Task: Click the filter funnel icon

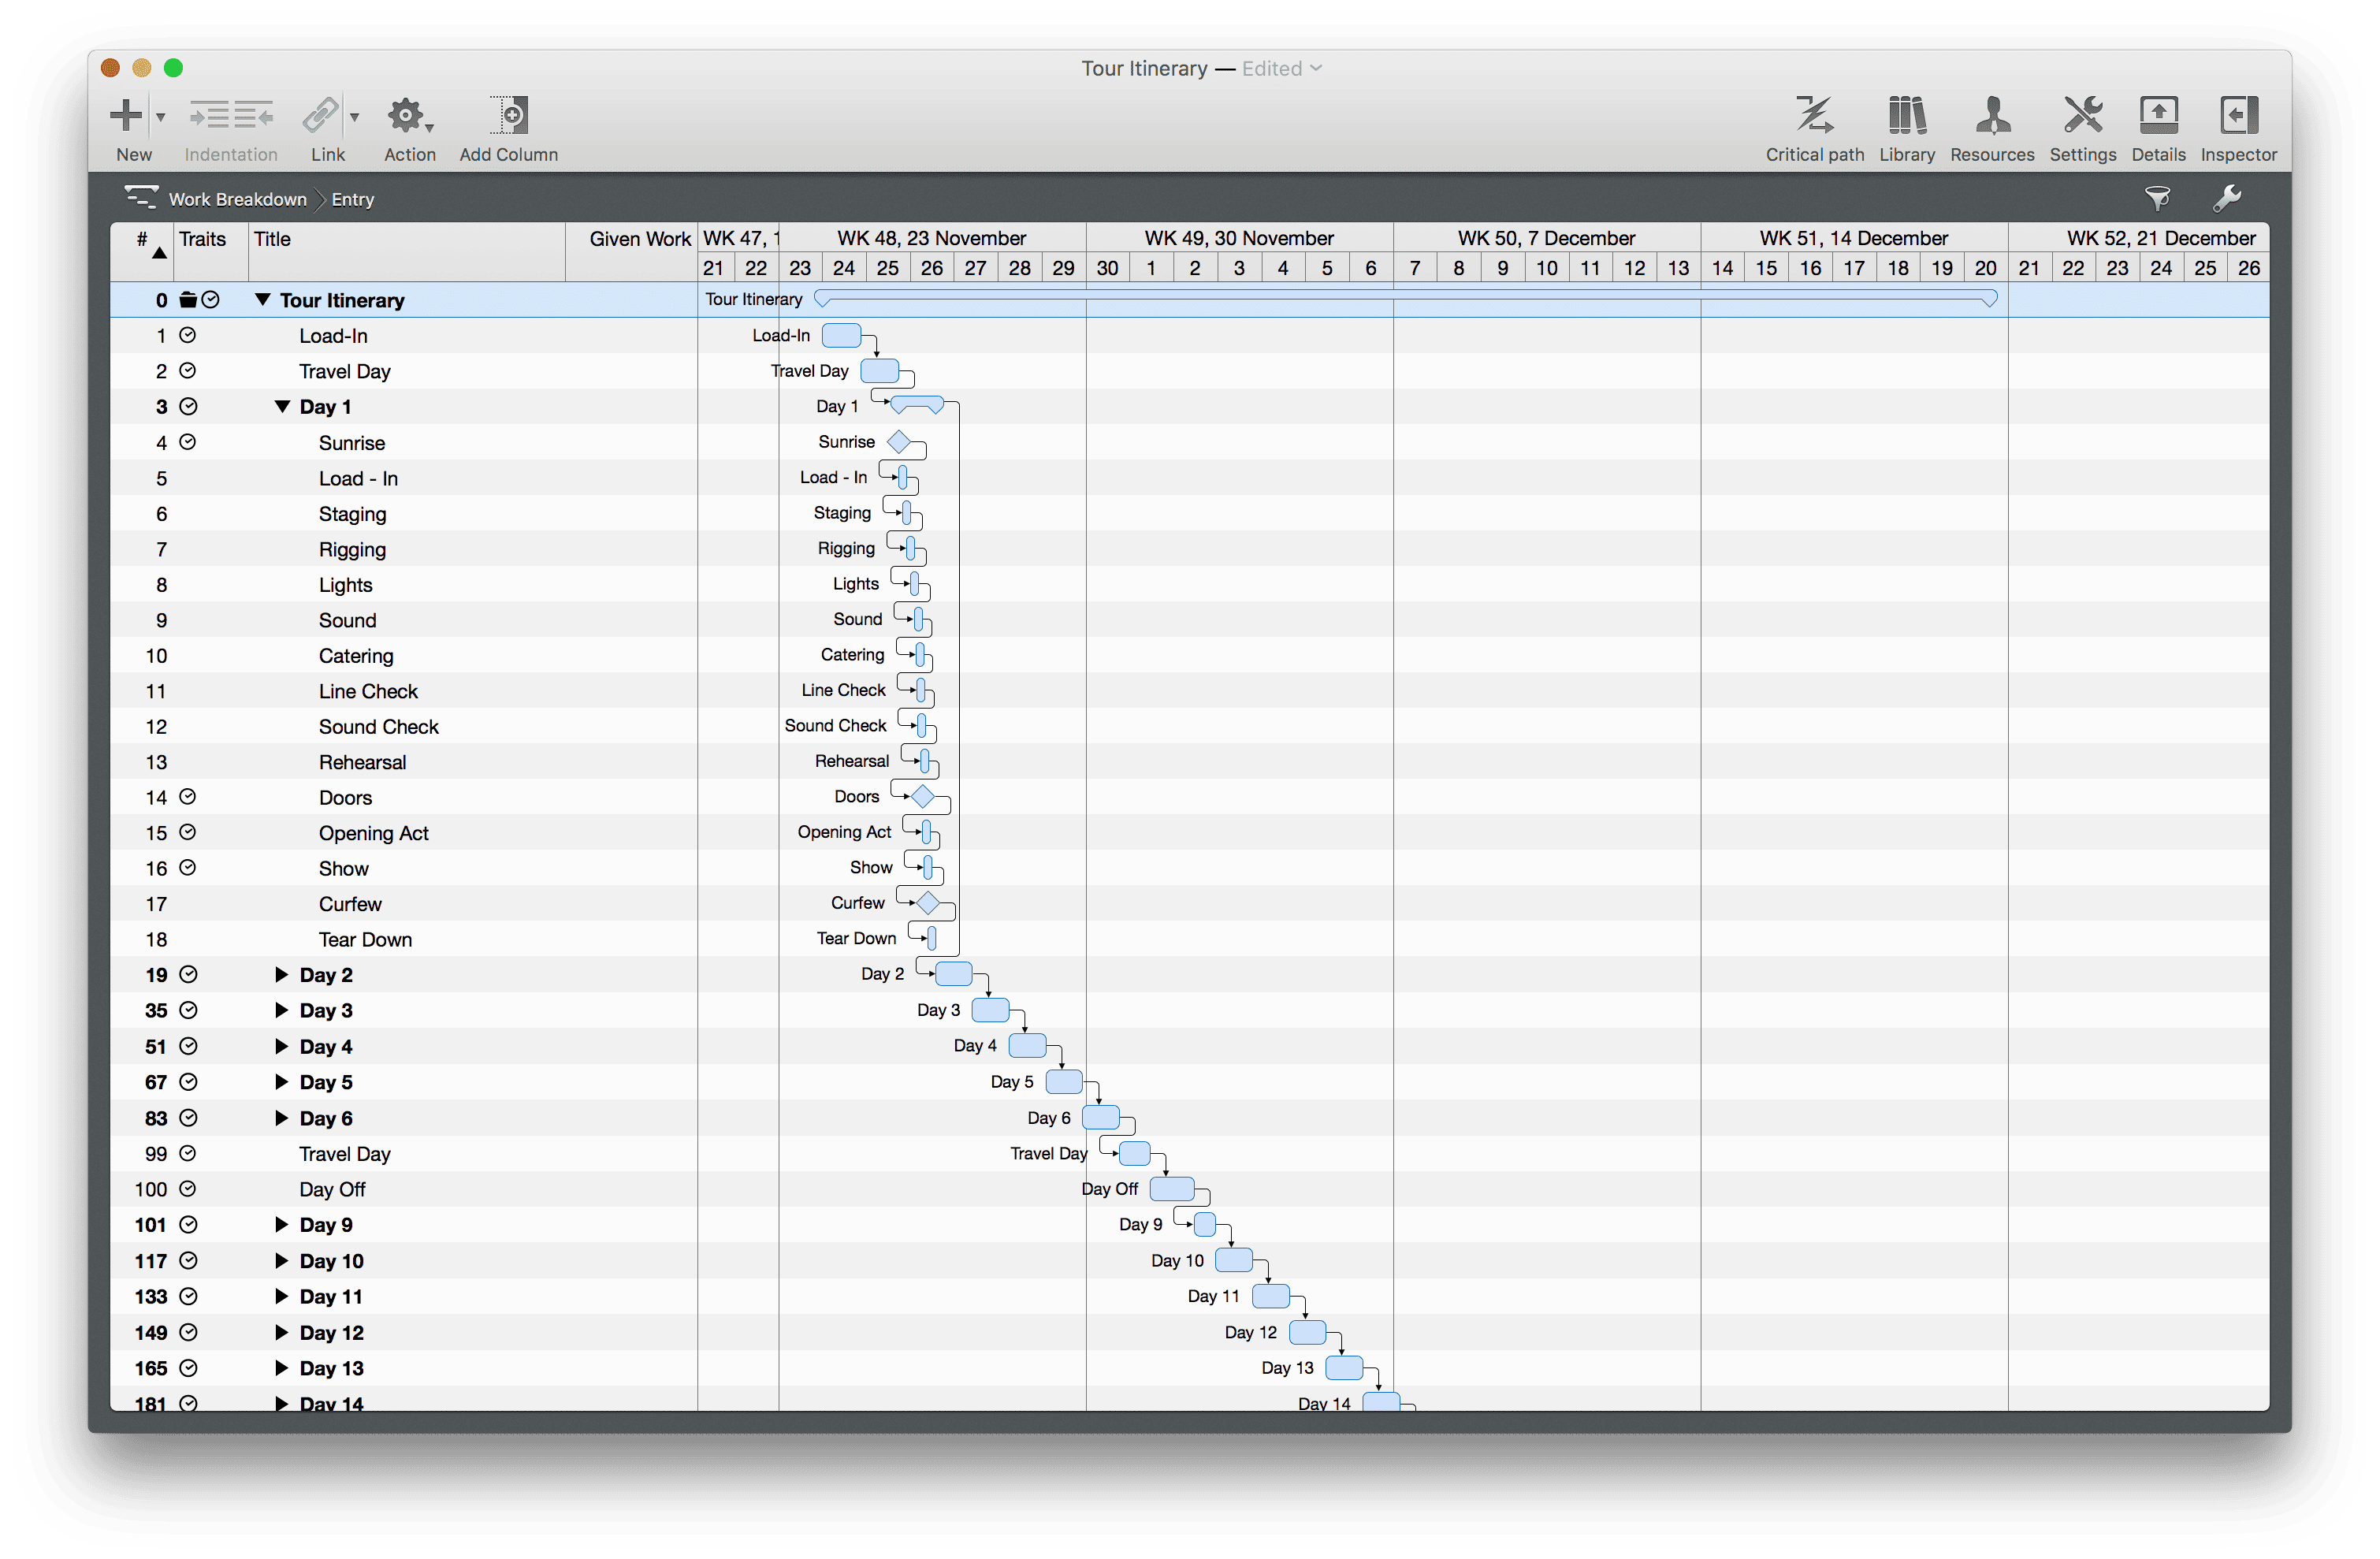Action: [2157, 198]
